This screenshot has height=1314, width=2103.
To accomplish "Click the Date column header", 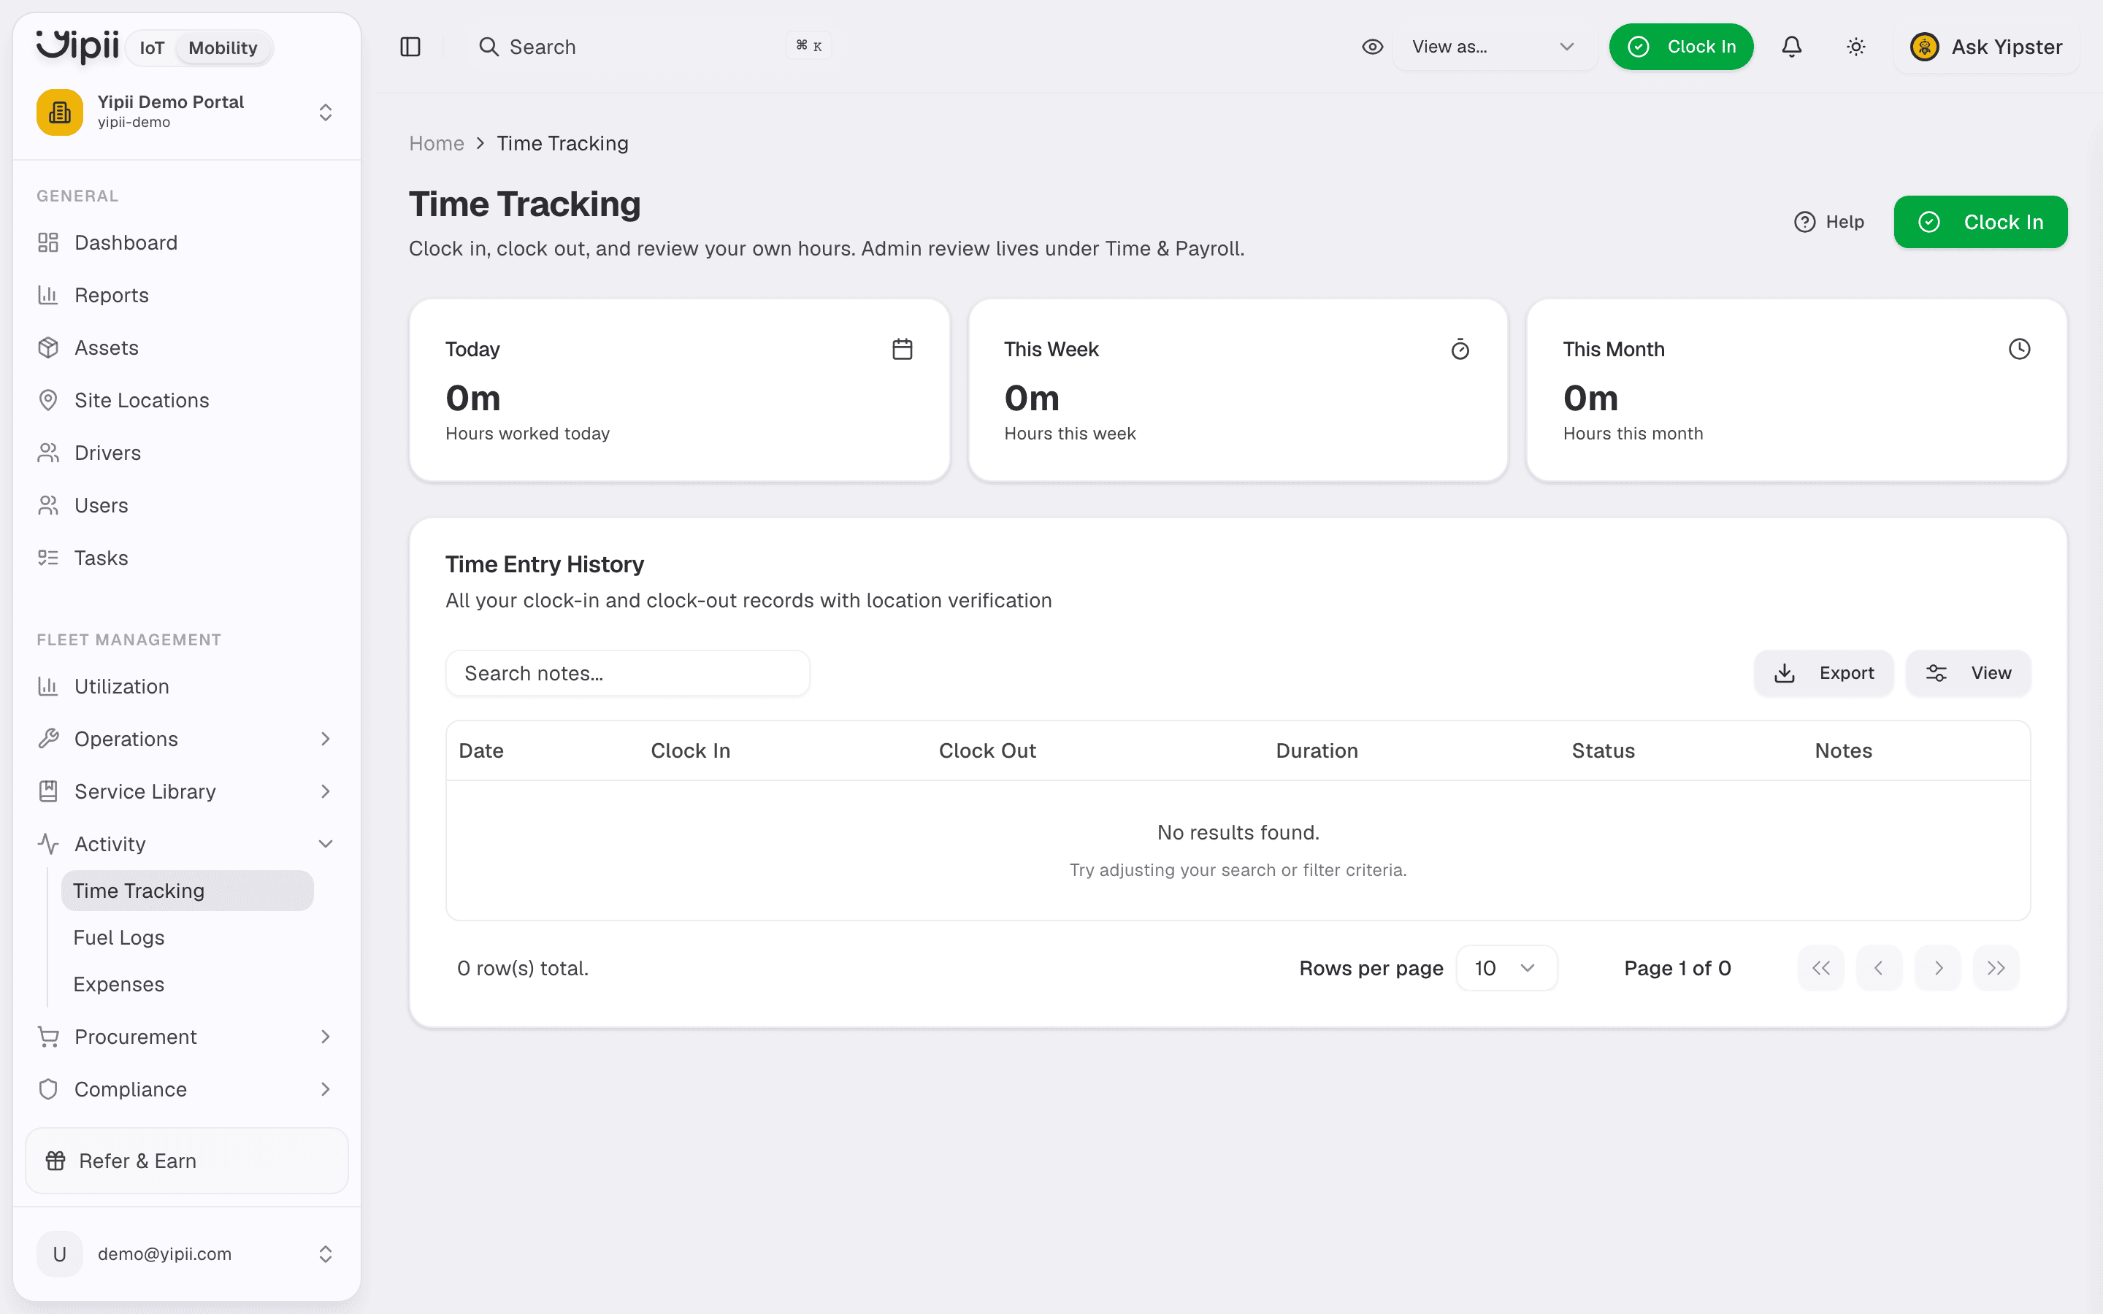I will click(480, 751).
